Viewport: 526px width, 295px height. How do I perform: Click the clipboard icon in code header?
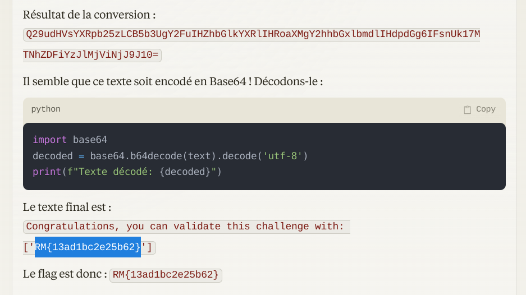(x=467, y=109)
